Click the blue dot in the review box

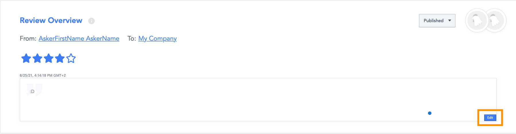click(430, 113)
